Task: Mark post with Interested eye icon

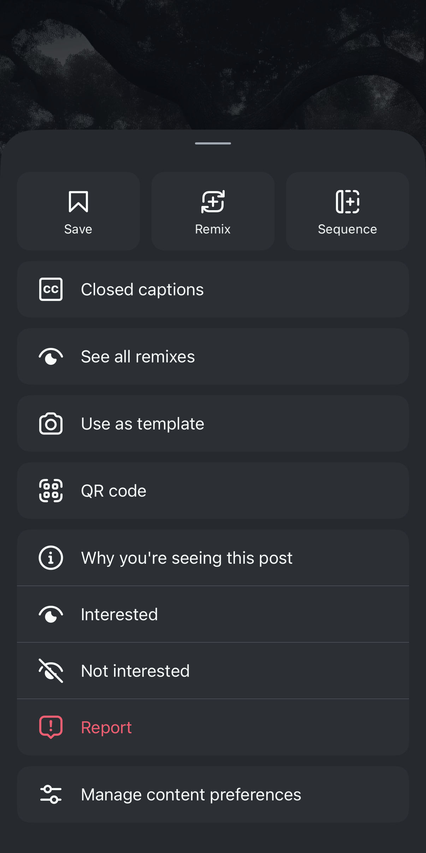Action: 51,614
